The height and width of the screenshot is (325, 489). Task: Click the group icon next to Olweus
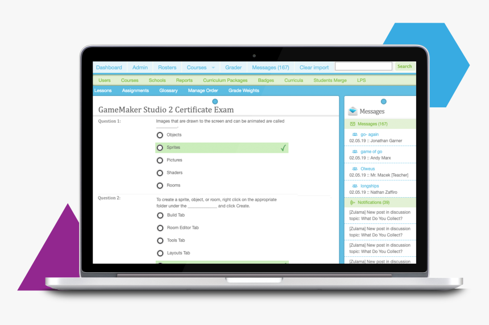pos(355,169)
